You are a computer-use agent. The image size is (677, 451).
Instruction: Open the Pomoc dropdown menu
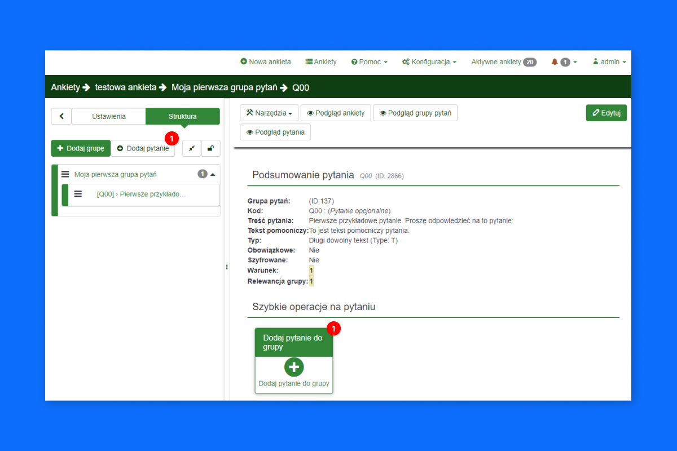(369, 62)
